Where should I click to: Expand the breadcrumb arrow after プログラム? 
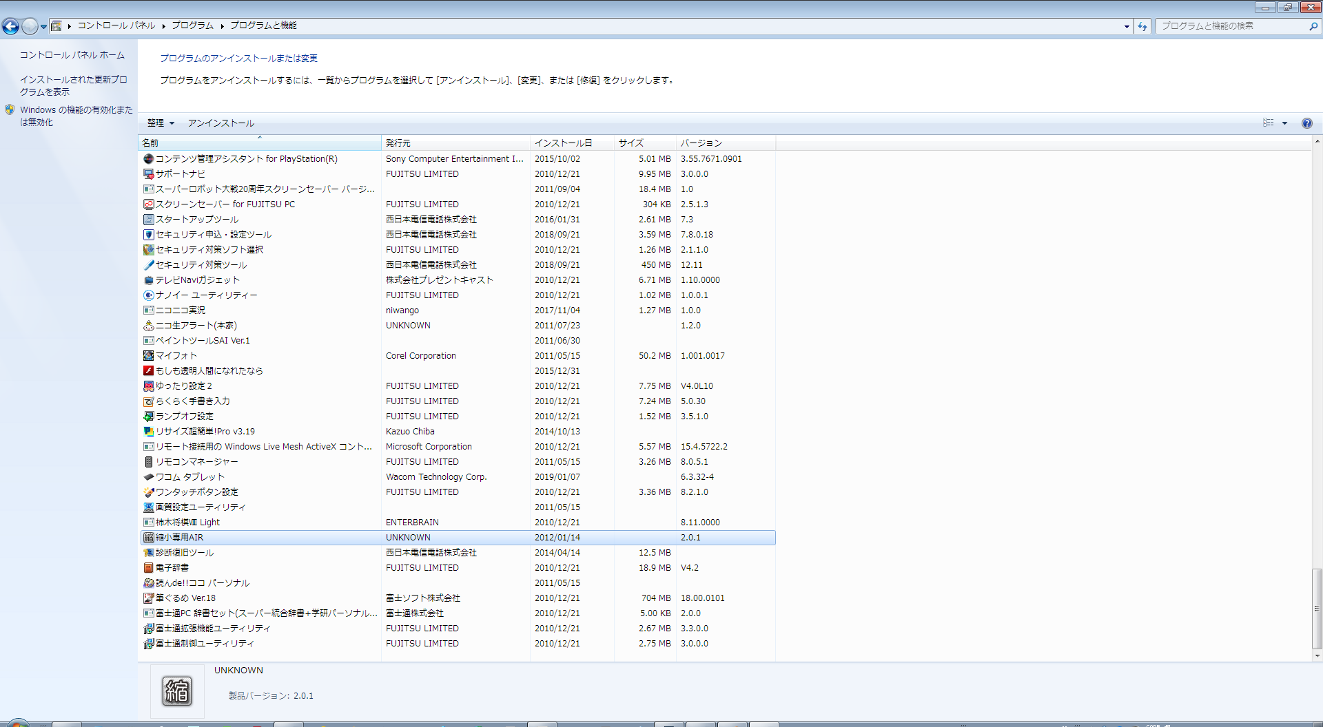tap(223, 26)
